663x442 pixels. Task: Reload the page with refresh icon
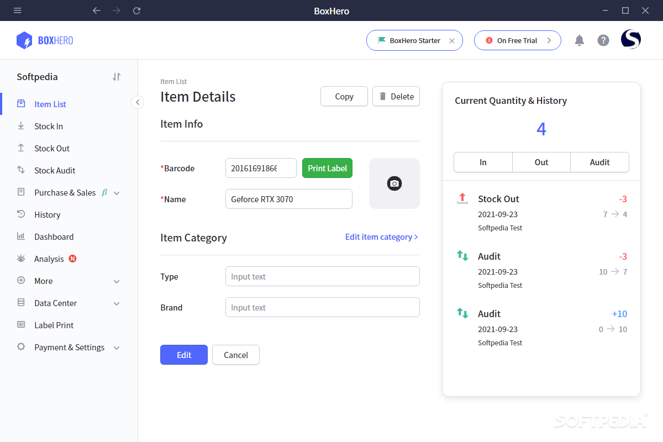[137, 10]
